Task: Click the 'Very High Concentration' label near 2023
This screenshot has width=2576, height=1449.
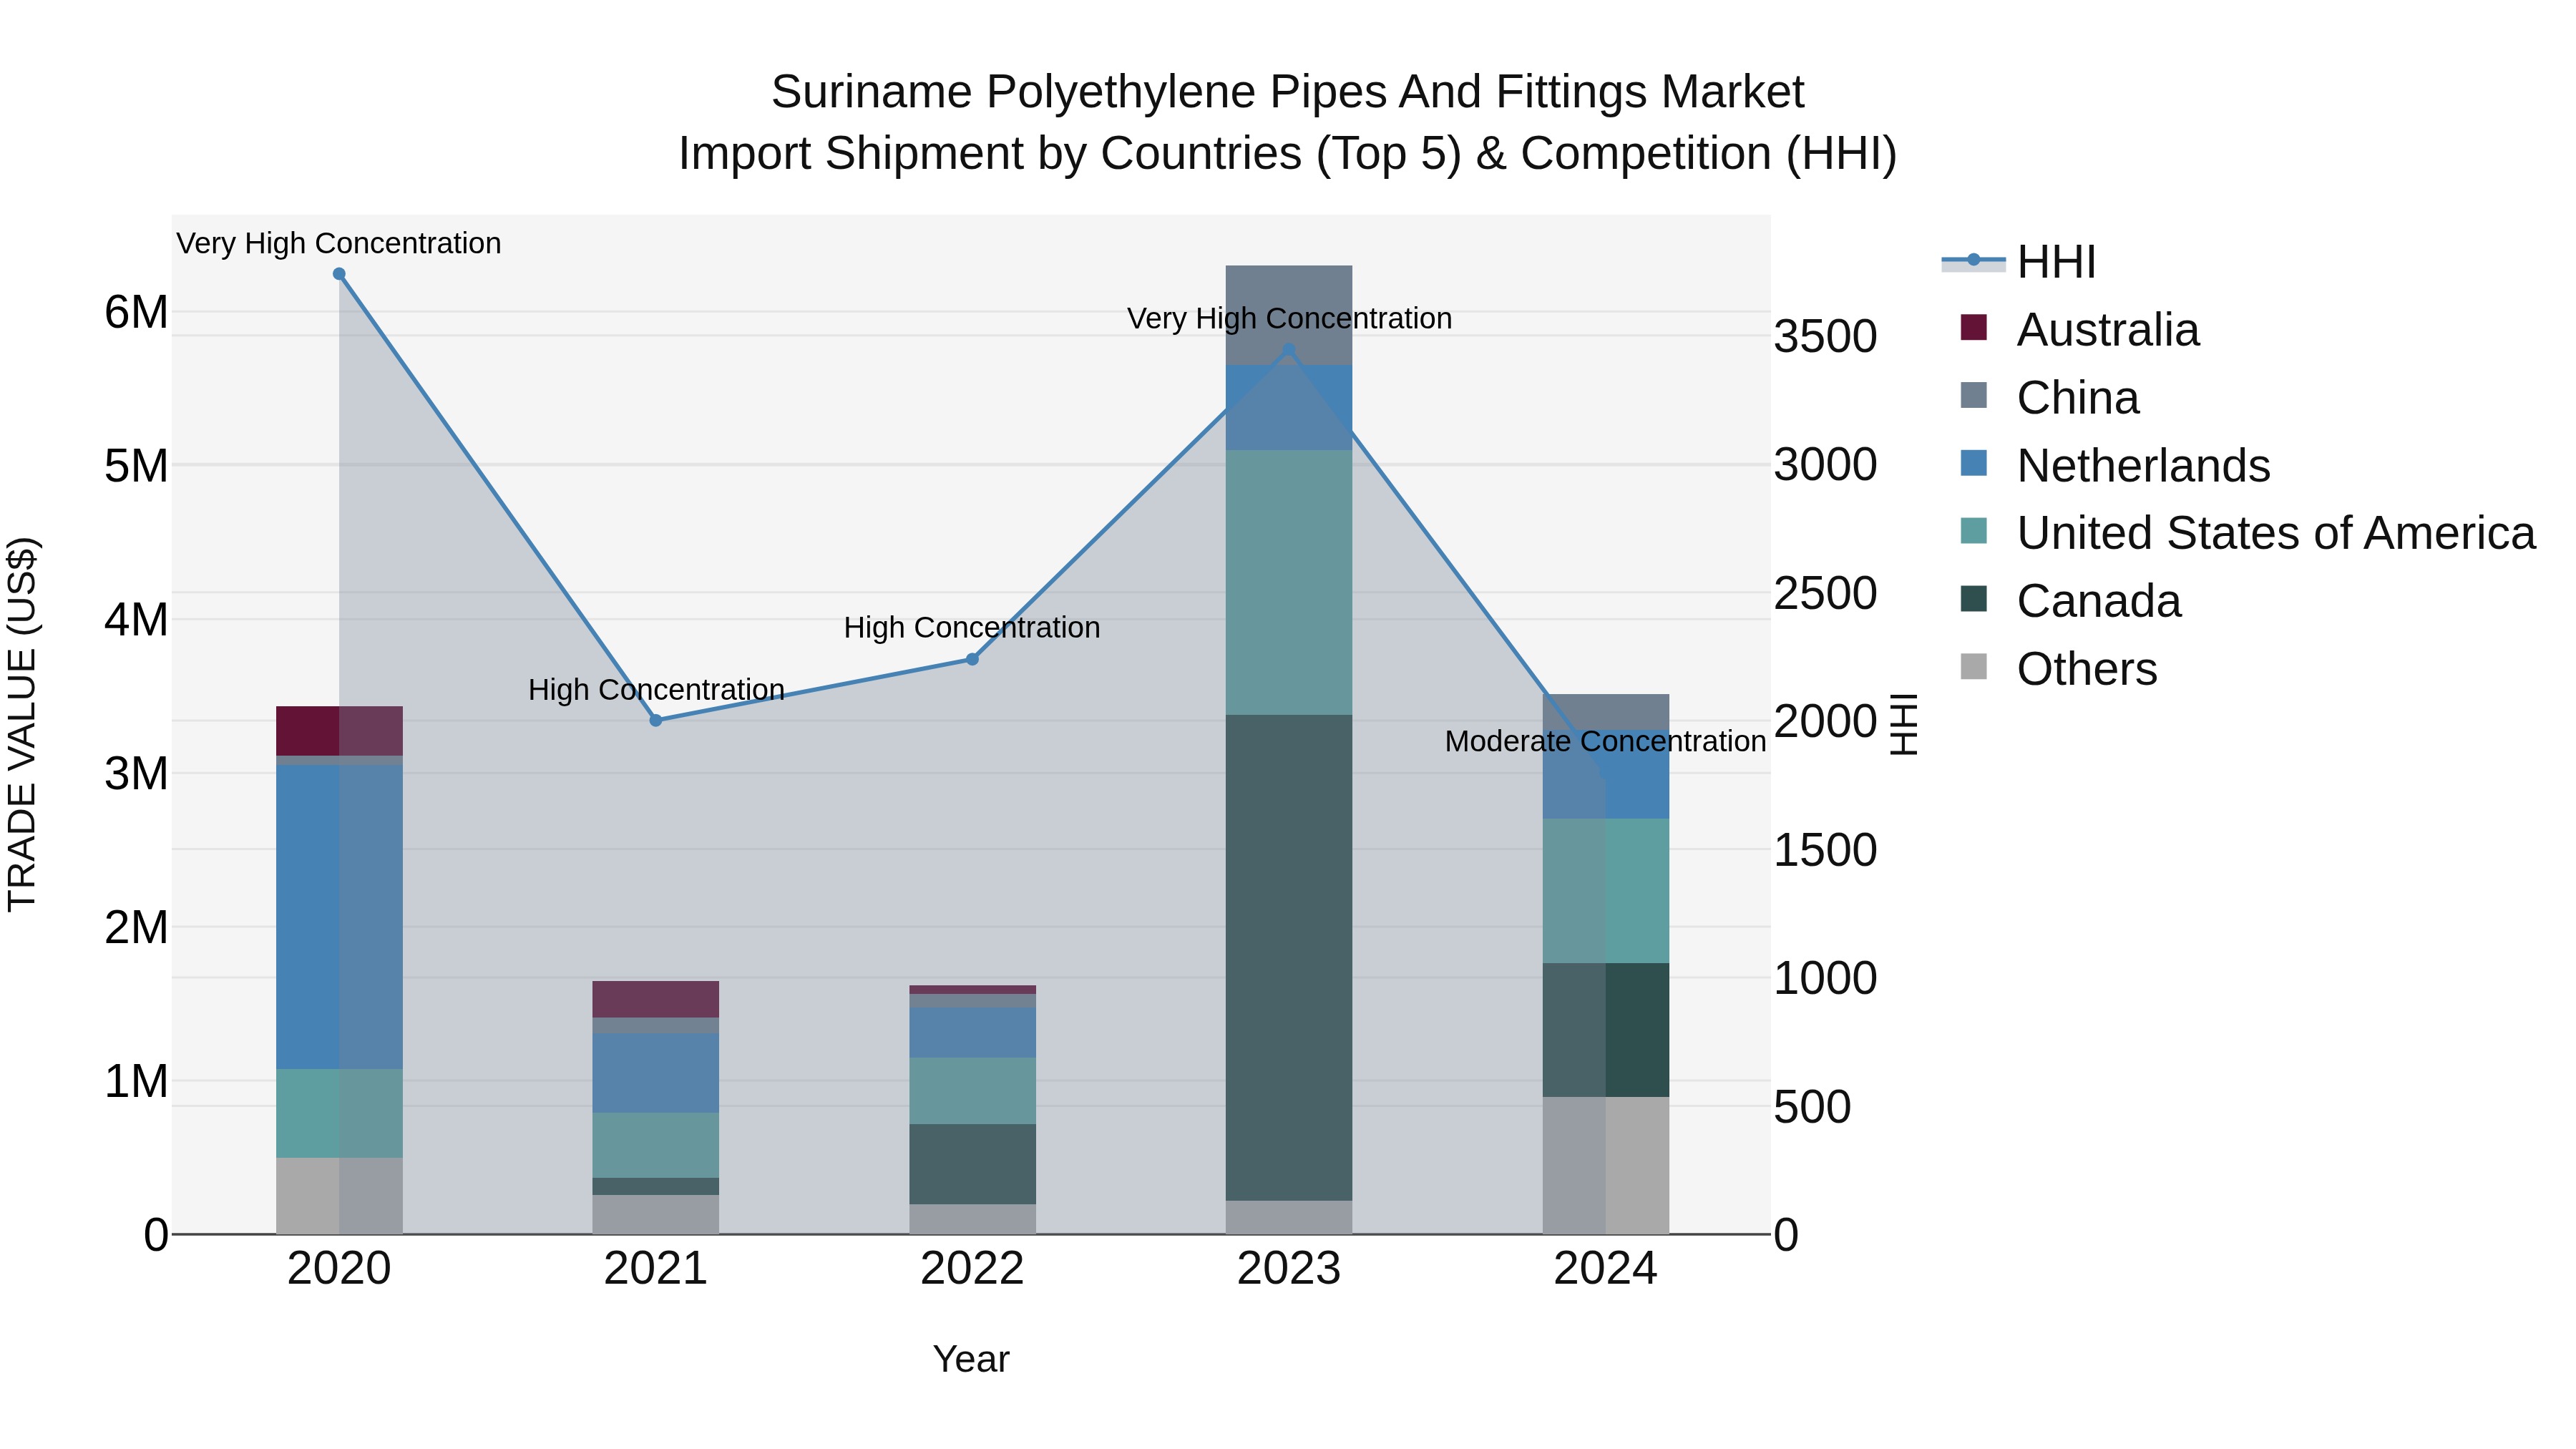Action: (1289, 318)
